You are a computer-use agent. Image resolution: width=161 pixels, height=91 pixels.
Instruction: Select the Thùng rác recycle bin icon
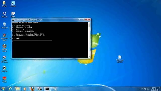(x=4, y=25)
